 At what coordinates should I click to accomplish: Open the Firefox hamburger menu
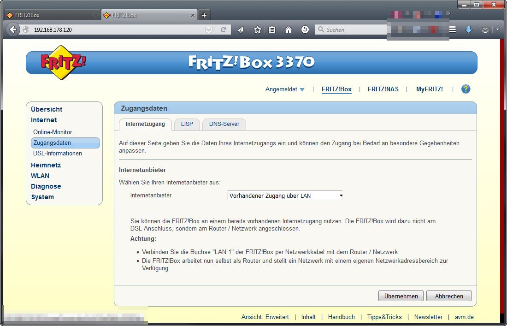(x=452, y=29)
